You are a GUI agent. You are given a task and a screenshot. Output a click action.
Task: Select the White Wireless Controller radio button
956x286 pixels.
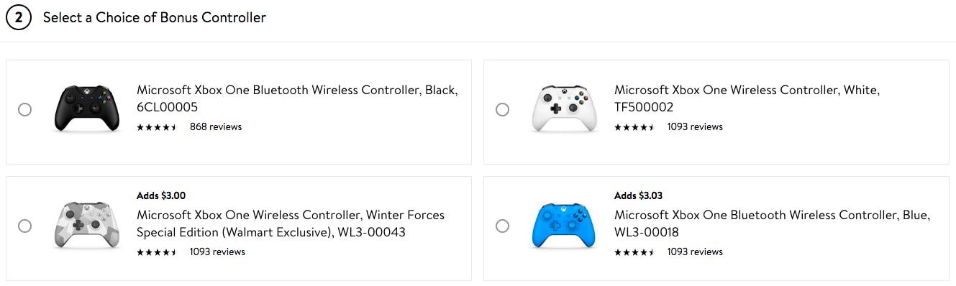tap(502, 109)
